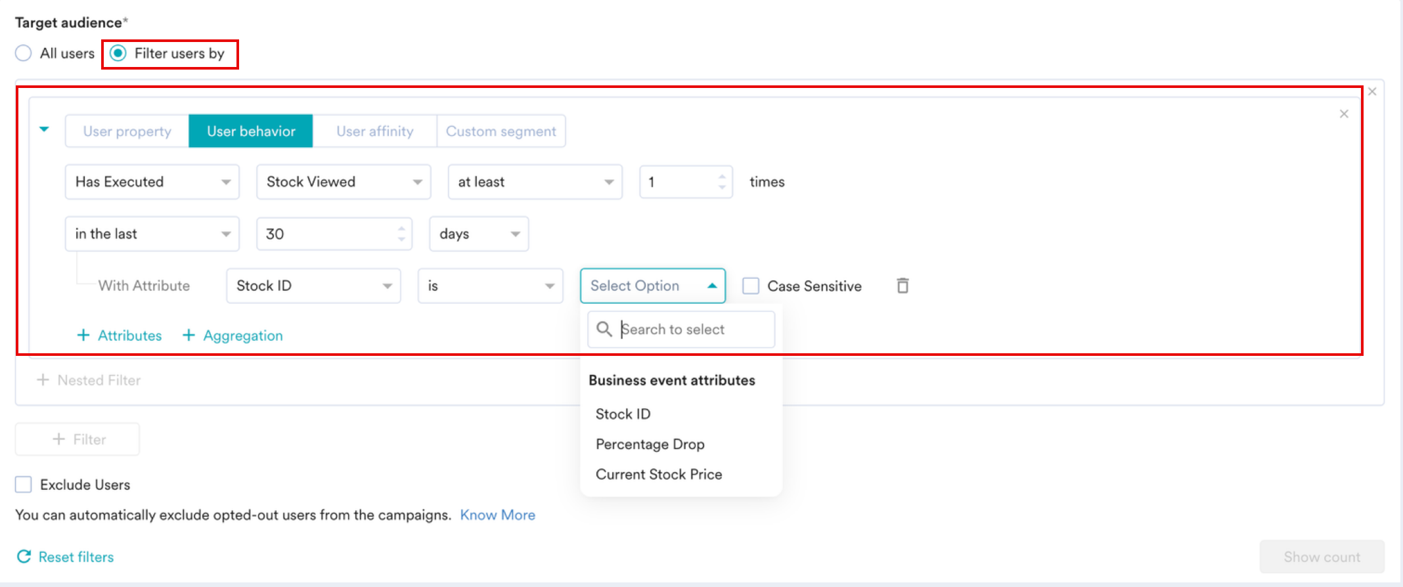Click search magnifier icon in dropdown
Image resolution: width=1403 pixels, height=587 pixels.
tap(604, 329)
